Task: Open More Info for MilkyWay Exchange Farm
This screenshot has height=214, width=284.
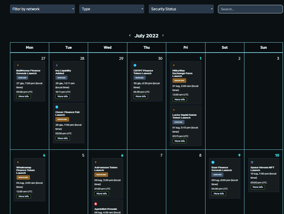Action: 180,99
